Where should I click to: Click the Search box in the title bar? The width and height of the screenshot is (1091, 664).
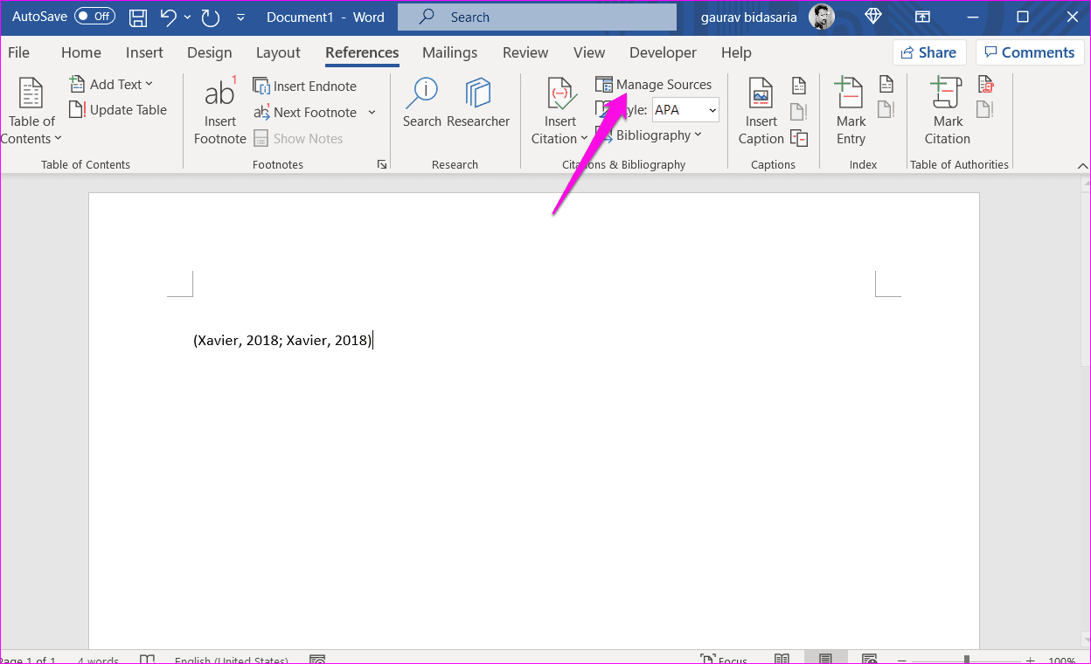point(537,17)
